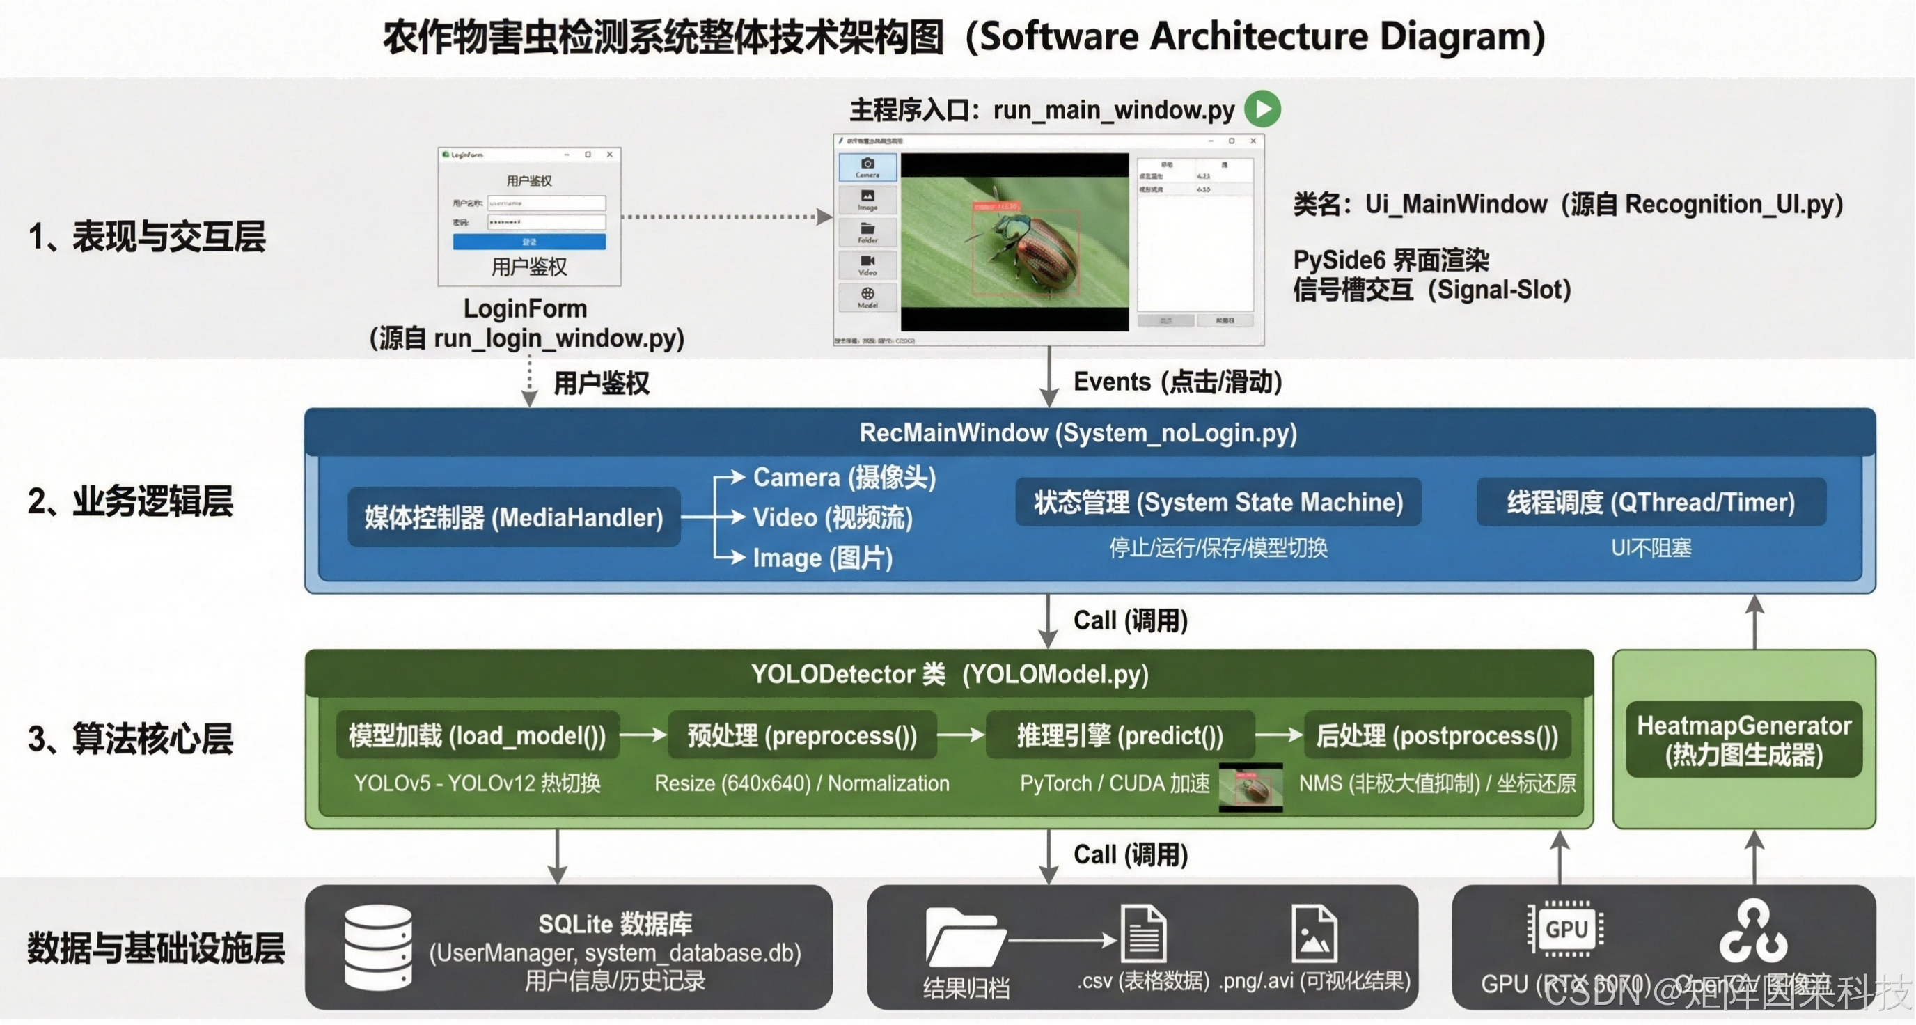Click the SQLite database cylinder icon
The image size is (1916, 1025).
click(378, 946)
